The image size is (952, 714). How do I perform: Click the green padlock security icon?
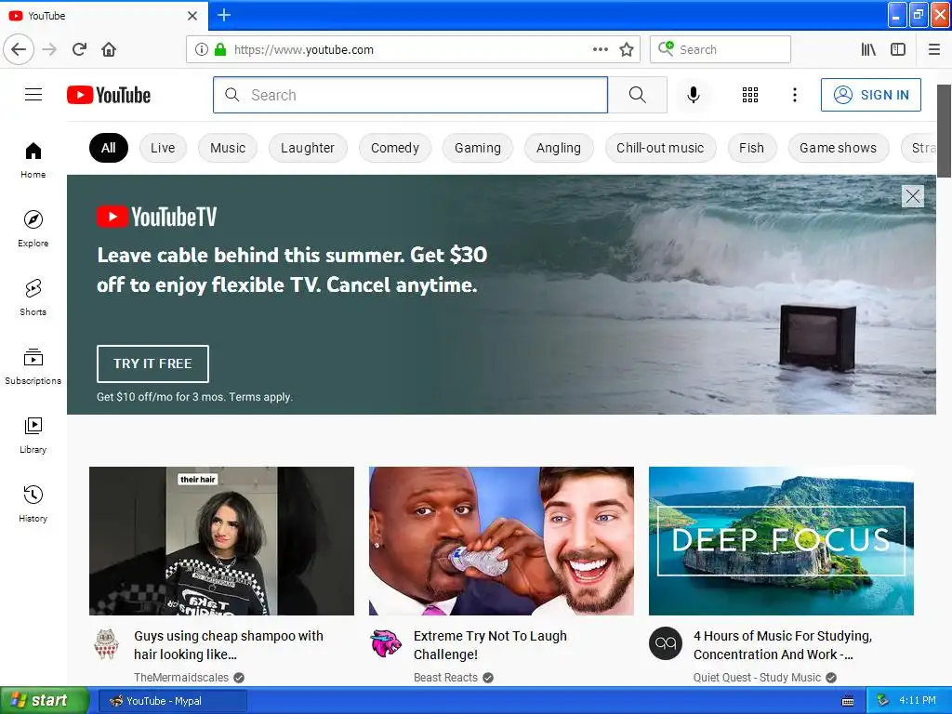pos(220,49)
